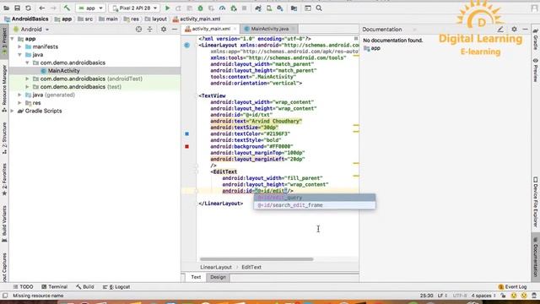This screenshot has height=304, width=540.
Task: Click EditText in the editor breadcrumb
Action: point(251,267)
